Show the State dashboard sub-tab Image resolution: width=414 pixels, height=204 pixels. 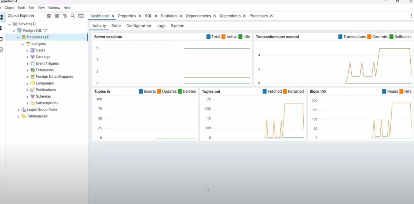click(x=116, y=26)
